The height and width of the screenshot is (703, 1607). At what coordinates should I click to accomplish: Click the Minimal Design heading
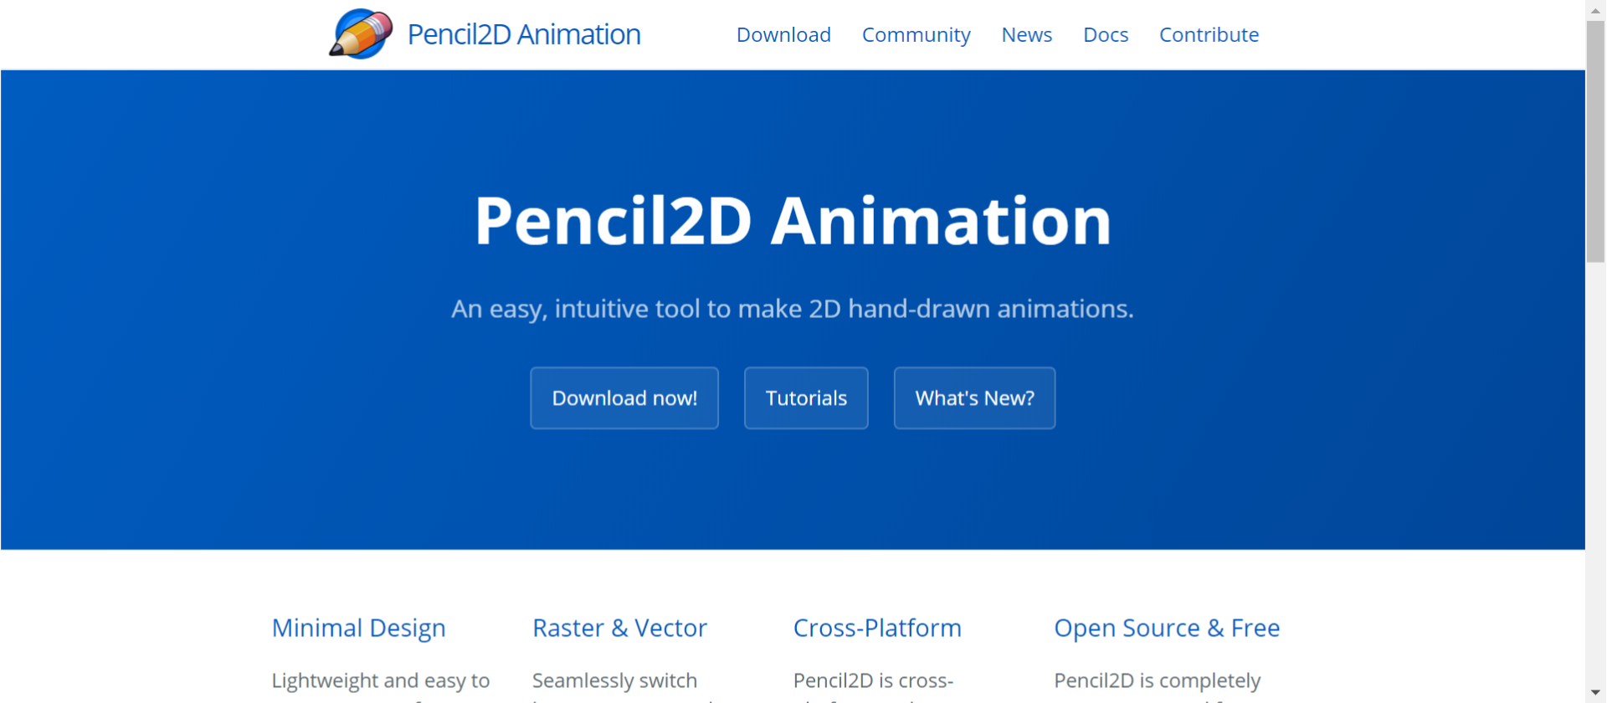coord(358,628)
